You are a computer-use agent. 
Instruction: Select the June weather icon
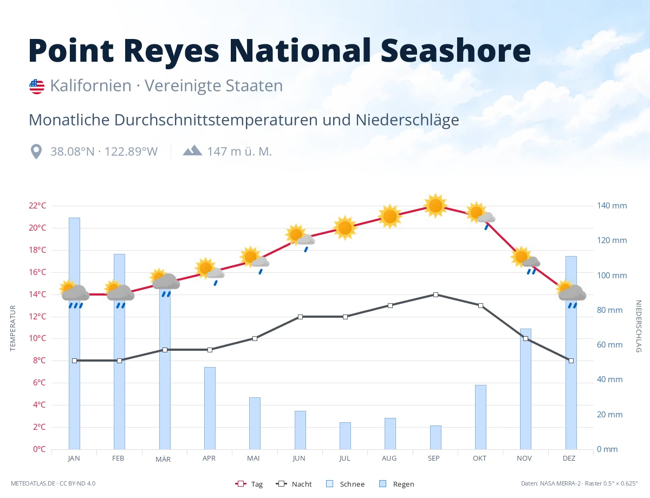point(300,238)
